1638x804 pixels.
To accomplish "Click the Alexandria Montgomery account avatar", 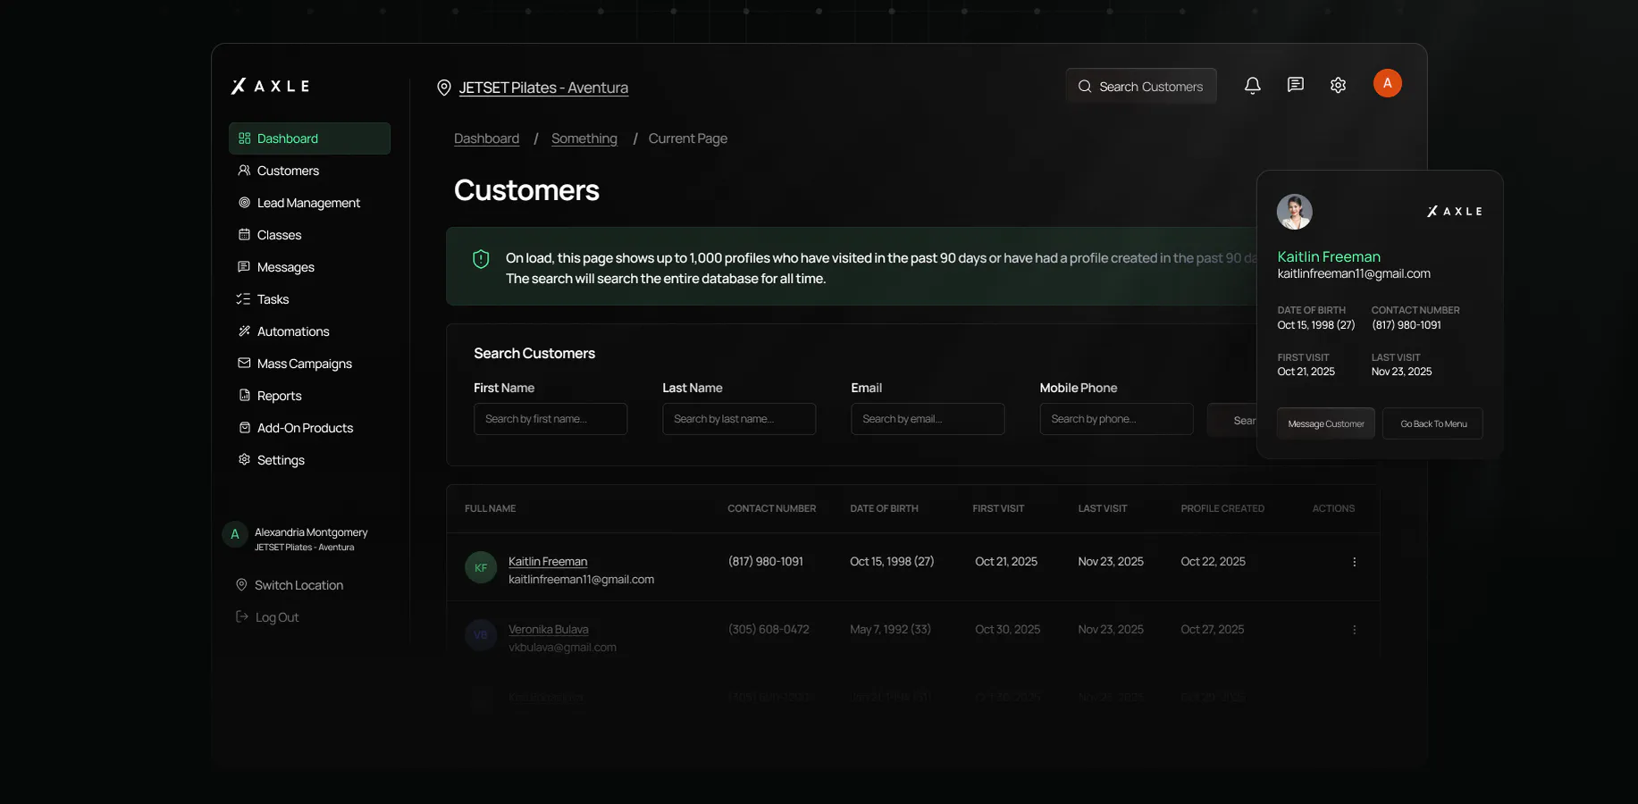I will point(235,534).
